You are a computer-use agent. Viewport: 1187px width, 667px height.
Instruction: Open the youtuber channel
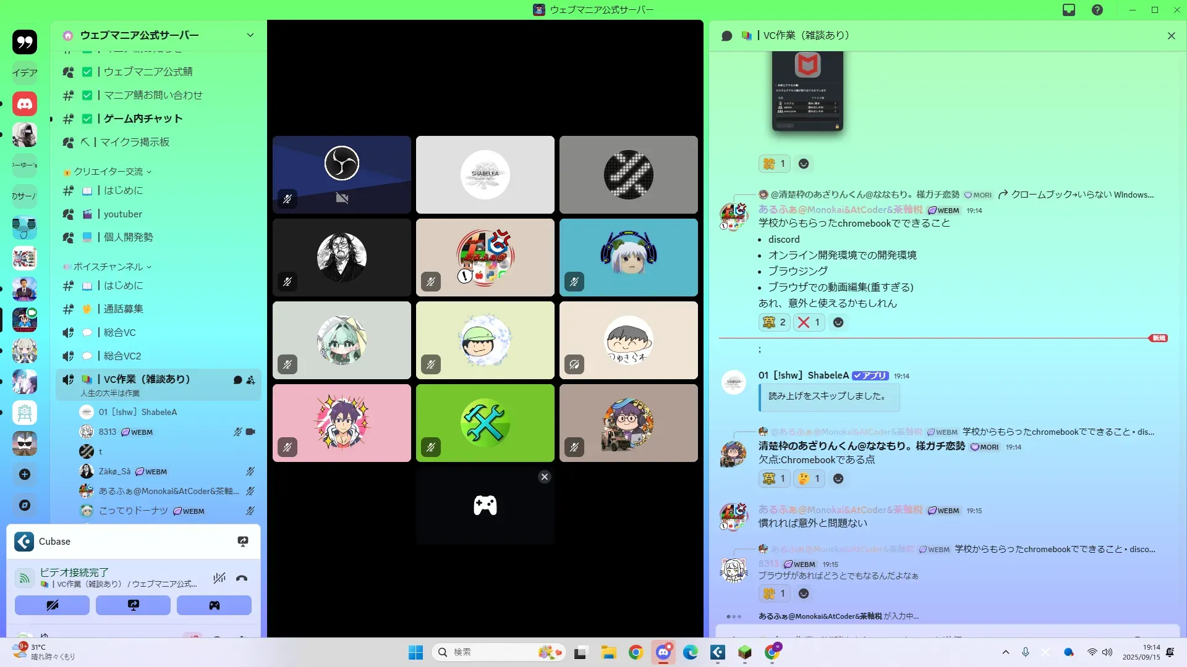click(123, 214)
